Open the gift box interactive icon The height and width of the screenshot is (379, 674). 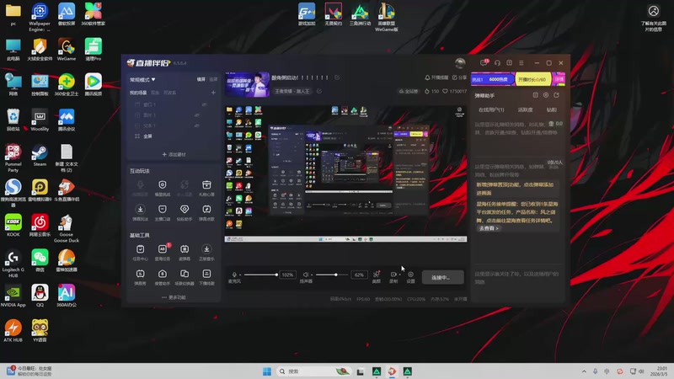tap(206, 184)
